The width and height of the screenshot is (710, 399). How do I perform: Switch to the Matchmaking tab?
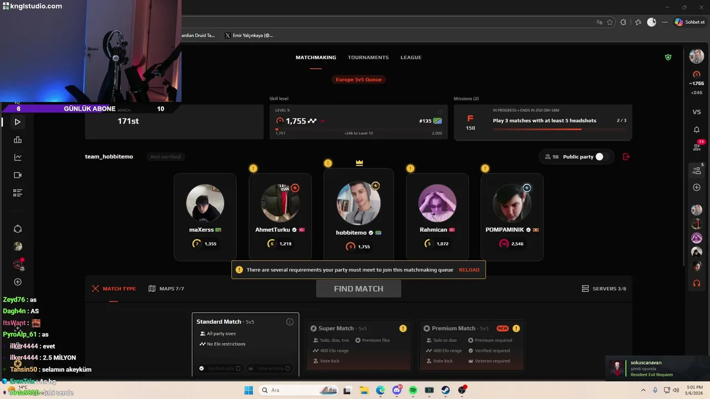click(316, 57)
